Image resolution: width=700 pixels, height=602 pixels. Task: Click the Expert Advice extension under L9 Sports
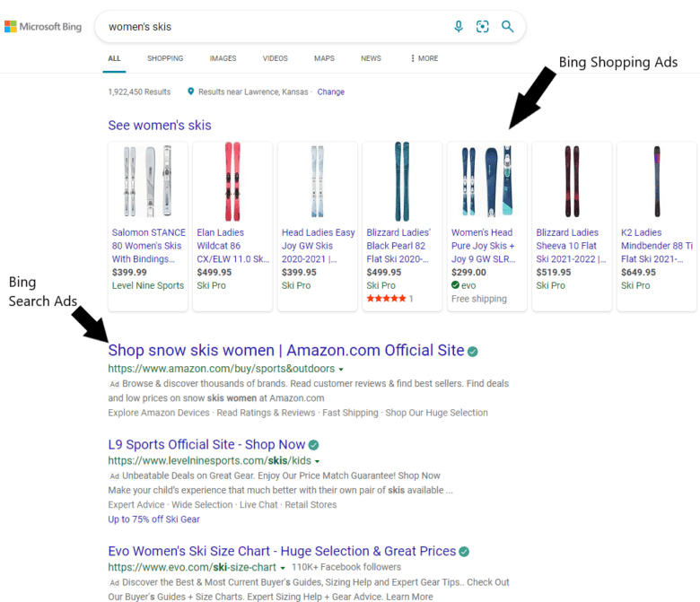pyautogui.click(x=136, y=505)
